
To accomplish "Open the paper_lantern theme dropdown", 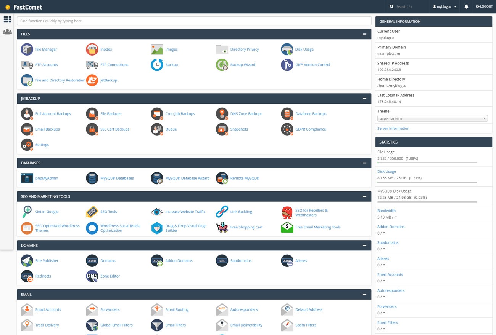I will (432, 118).
